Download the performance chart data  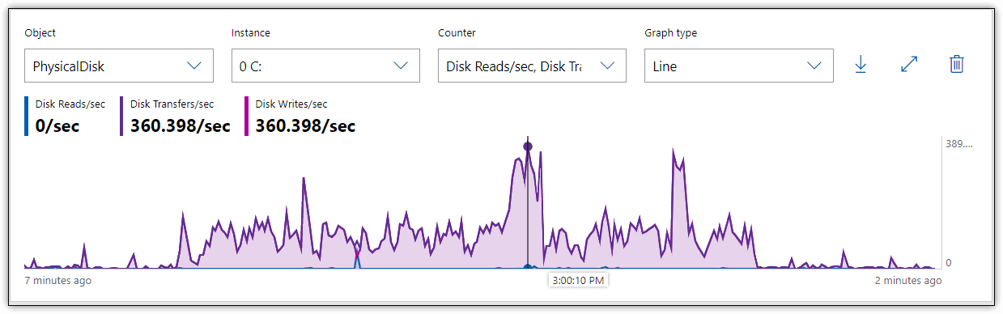[861, 66]
